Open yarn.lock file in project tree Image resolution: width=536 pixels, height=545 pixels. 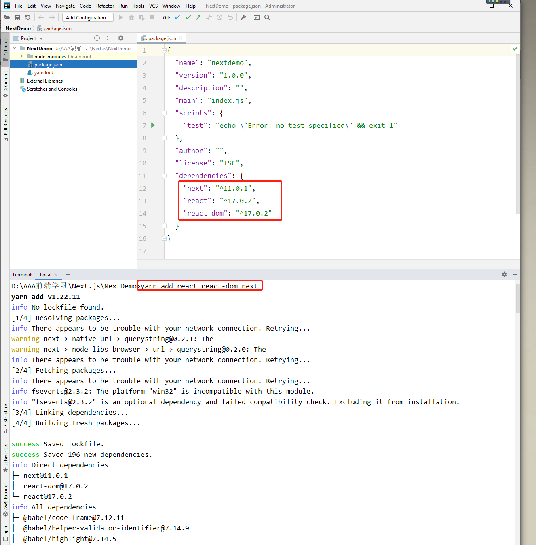coord(44,73)
